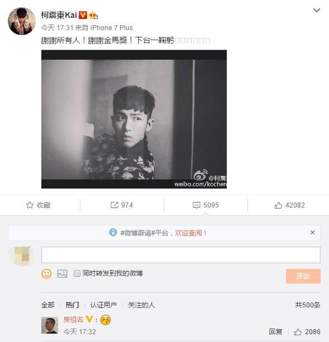Open comments via speech bubble icon 5095

coord(196,205)
